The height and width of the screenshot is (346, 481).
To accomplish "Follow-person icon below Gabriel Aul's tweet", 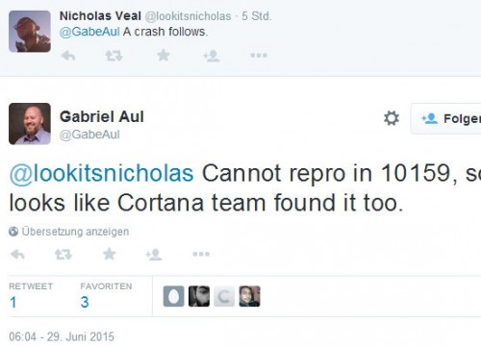I will 154,255.
